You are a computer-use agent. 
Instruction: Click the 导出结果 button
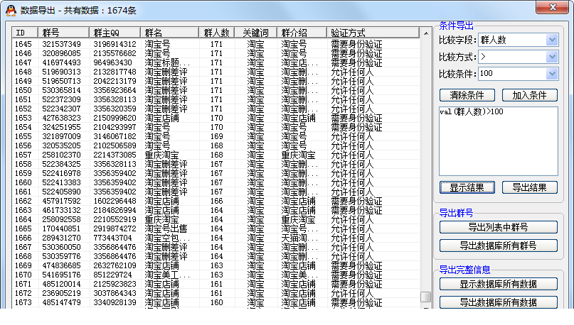[x=530, y=188]
